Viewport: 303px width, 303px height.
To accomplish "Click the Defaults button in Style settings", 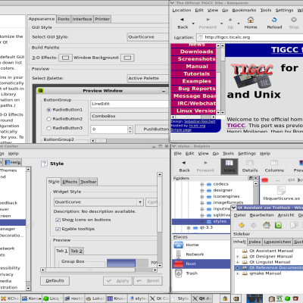I will coord(55,280).
